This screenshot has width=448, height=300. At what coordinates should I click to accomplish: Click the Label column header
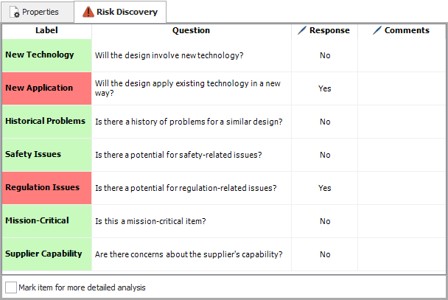[x=47, y=30]
